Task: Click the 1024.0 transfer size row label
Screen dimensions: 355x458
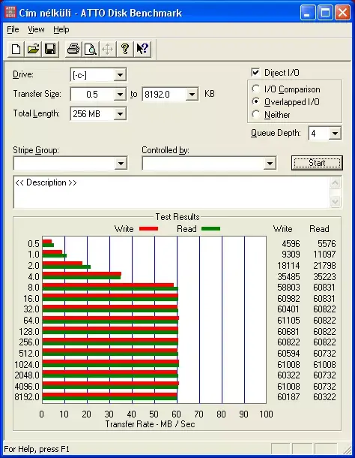Action: point(27,365)
